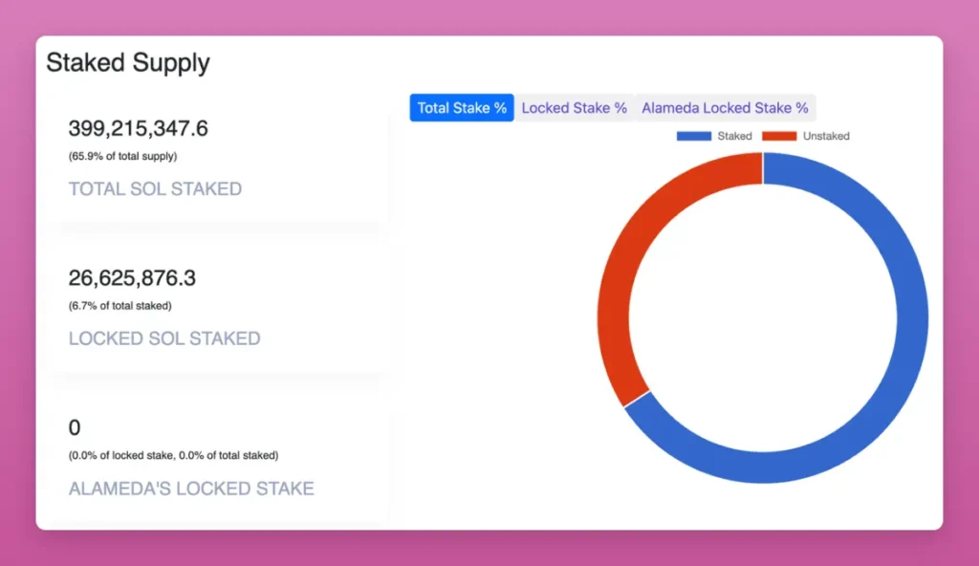Click the blue Staked legend swatch
Image resolution: width=979 pixels, height=566 pixels.
[694, 137]
